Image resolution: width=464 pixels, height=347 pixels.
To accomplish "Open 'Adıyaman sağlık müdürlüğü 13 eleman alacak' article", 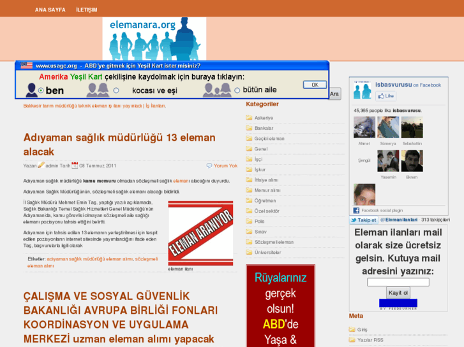I will click(119, 145).
